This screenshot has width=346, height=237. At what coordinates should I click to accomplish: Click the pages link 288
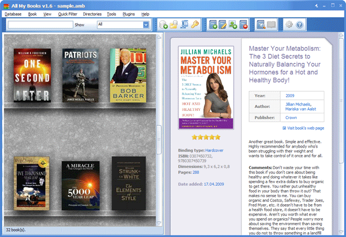tap(196, 172)
